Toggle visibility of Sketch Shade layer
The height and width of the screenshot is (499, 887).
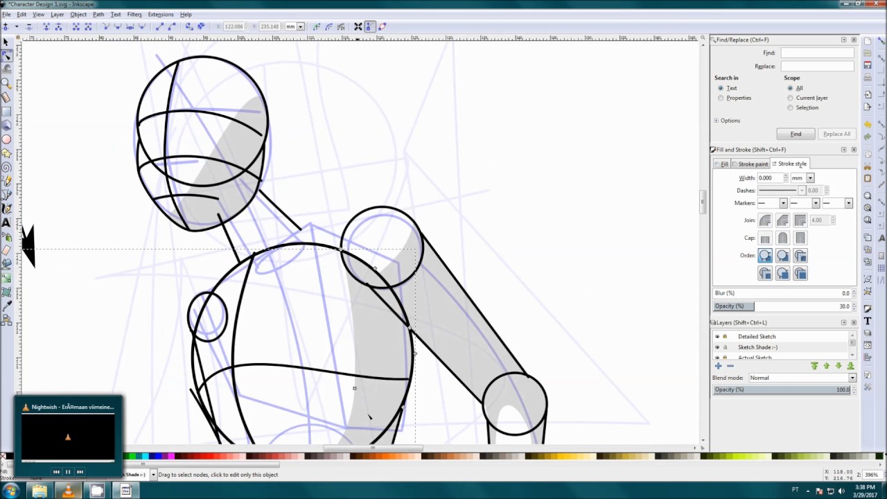tap(717, 347)
